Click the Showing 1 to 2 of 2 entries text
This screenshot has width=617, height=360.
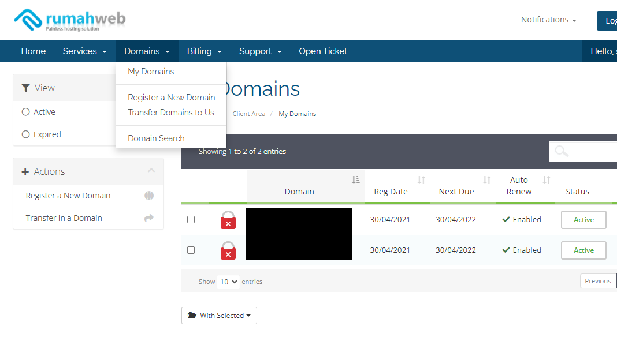pos(242,151)
